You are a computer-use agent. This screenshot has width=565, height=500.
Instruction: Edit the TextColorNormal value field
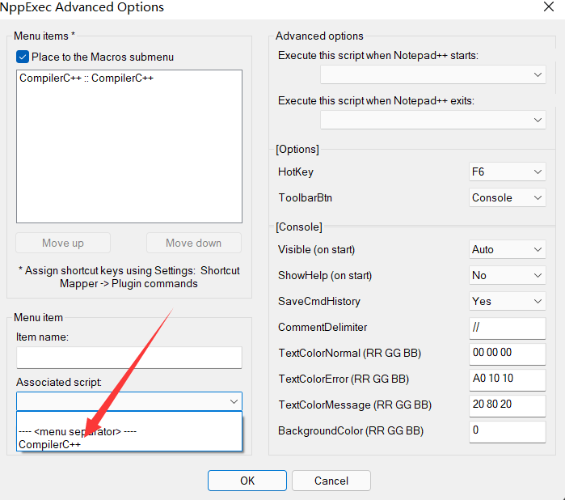coord(508,354)
